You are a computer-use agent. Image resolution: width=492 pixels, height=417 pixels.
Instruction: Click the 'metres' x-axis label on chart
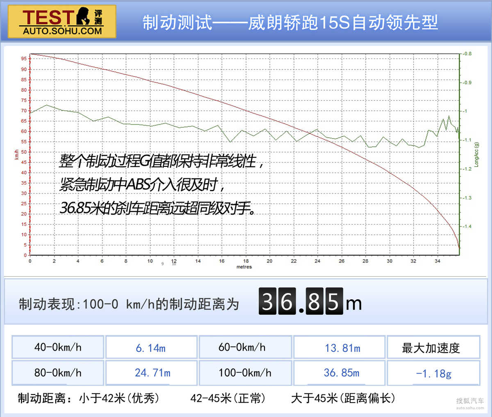point(244,267)
